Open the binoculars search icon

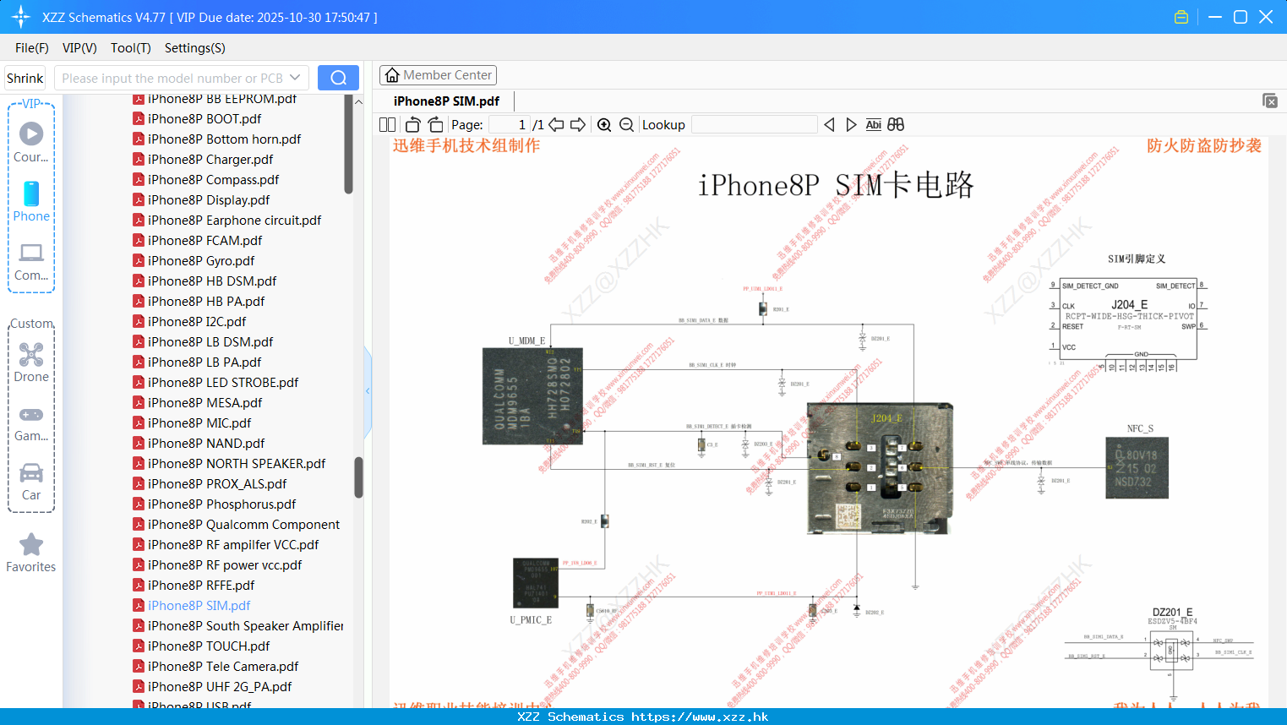(896, 124)
